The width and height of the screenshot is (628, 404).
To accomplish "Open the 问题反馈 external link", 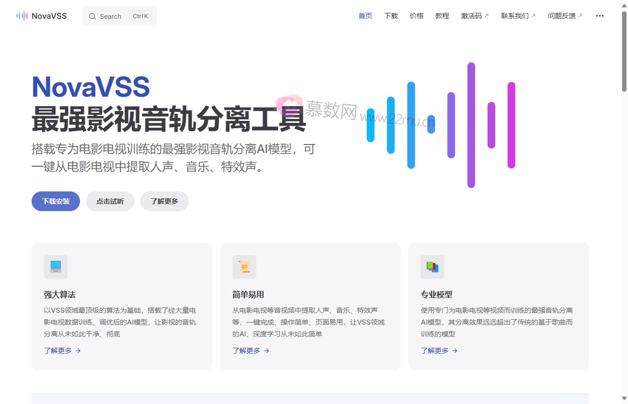I will pyautogui.click(x=565, y=16).
